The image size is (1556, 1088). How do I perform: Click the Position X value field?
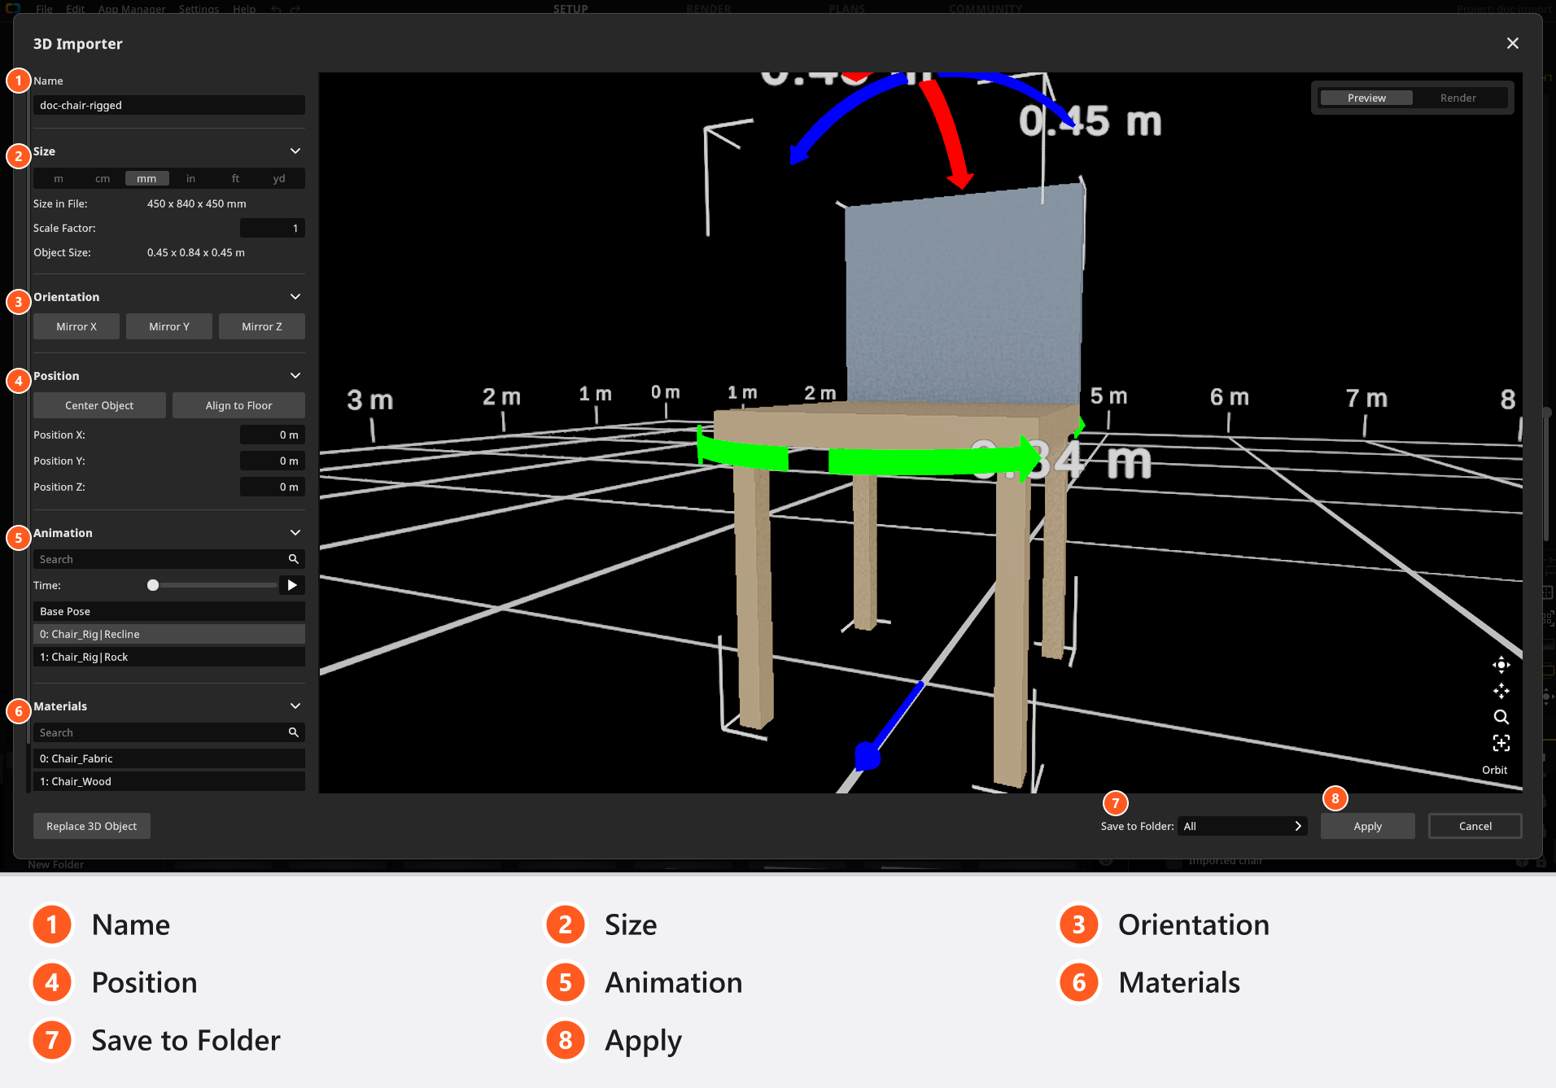pyautogui.click(x=273, y=435)
